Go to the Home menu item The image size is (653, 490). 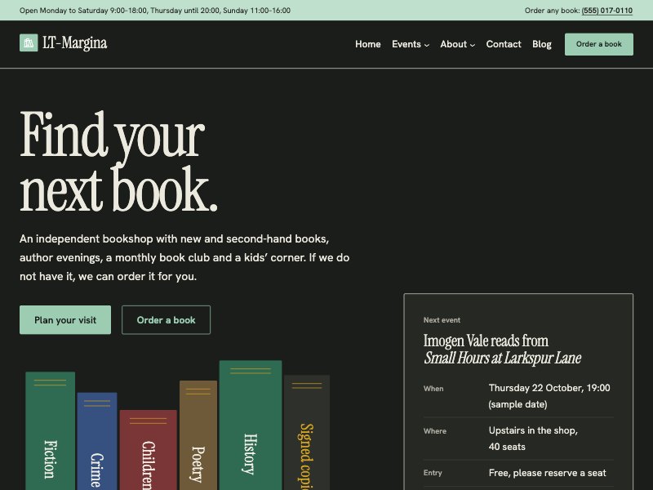368,44
